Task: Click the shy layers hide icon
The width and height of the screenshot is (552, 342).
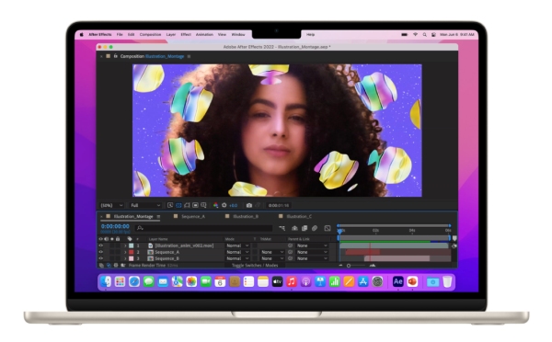Action: point(294,228)
